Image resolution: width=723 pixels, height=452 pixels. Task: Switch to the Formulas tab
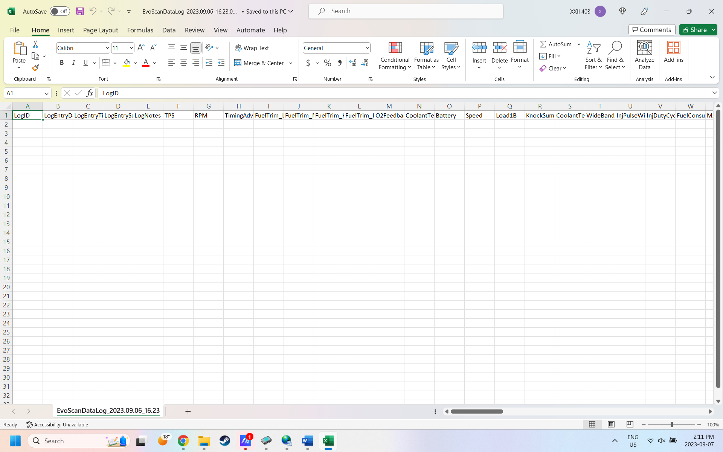(140, 30)
